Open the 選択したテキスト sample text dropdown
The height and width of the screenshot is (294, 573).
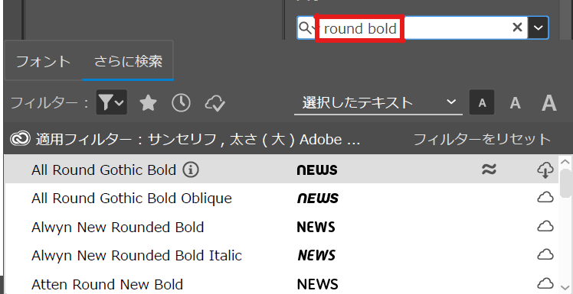[x=378, y=103]
